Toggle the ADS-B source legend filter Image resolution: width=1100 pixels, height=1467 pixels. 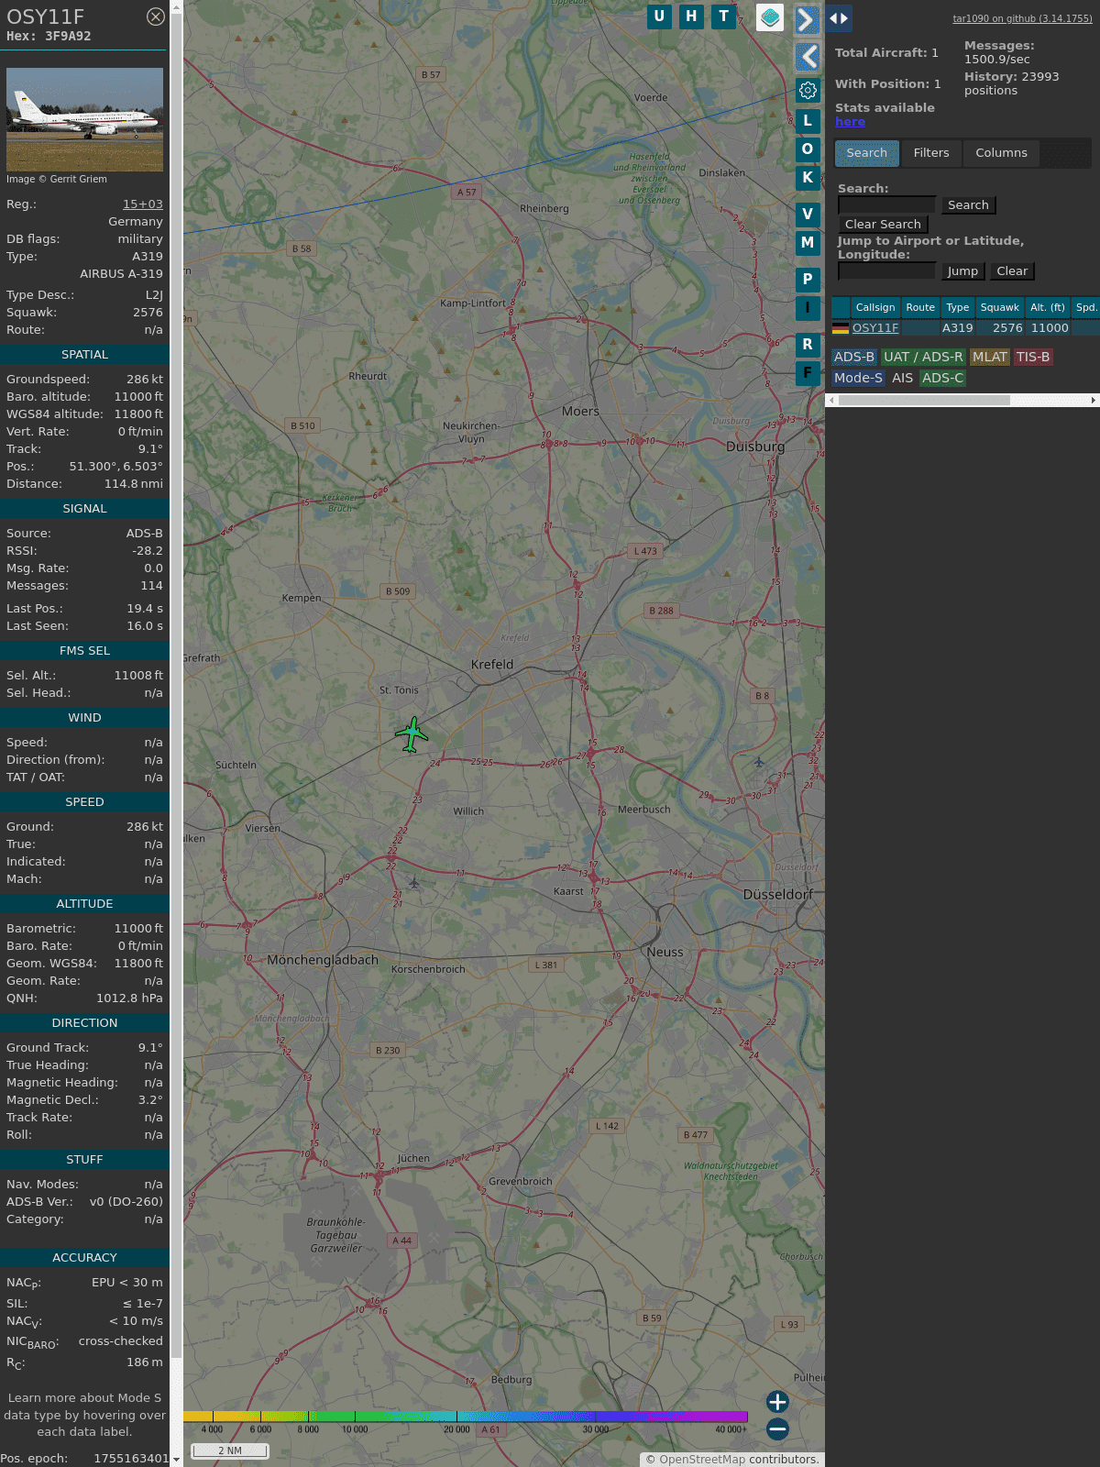click(853, 357)
